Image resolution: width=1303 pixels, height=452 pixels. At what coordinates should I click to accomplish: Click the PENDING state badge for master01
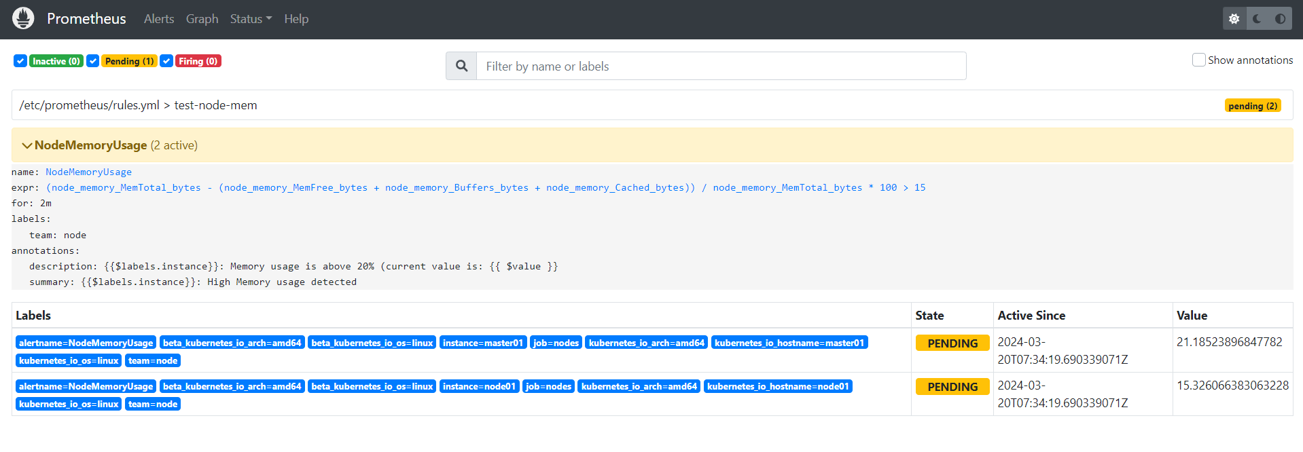click(952, 343)
